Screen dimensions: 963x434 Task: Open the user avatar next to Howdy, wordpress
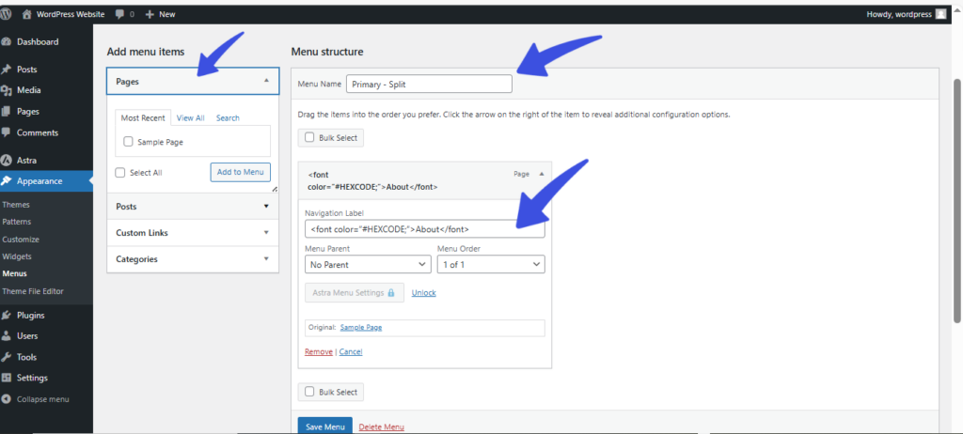(940, 14)
